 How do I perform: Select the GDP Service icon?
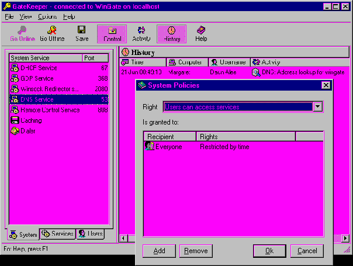tap(15, 78)
